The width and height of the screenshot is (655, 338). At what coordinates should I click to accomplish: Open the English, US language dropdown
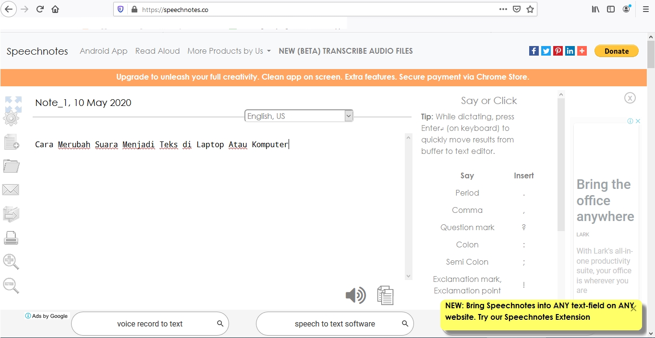[299, 116]
